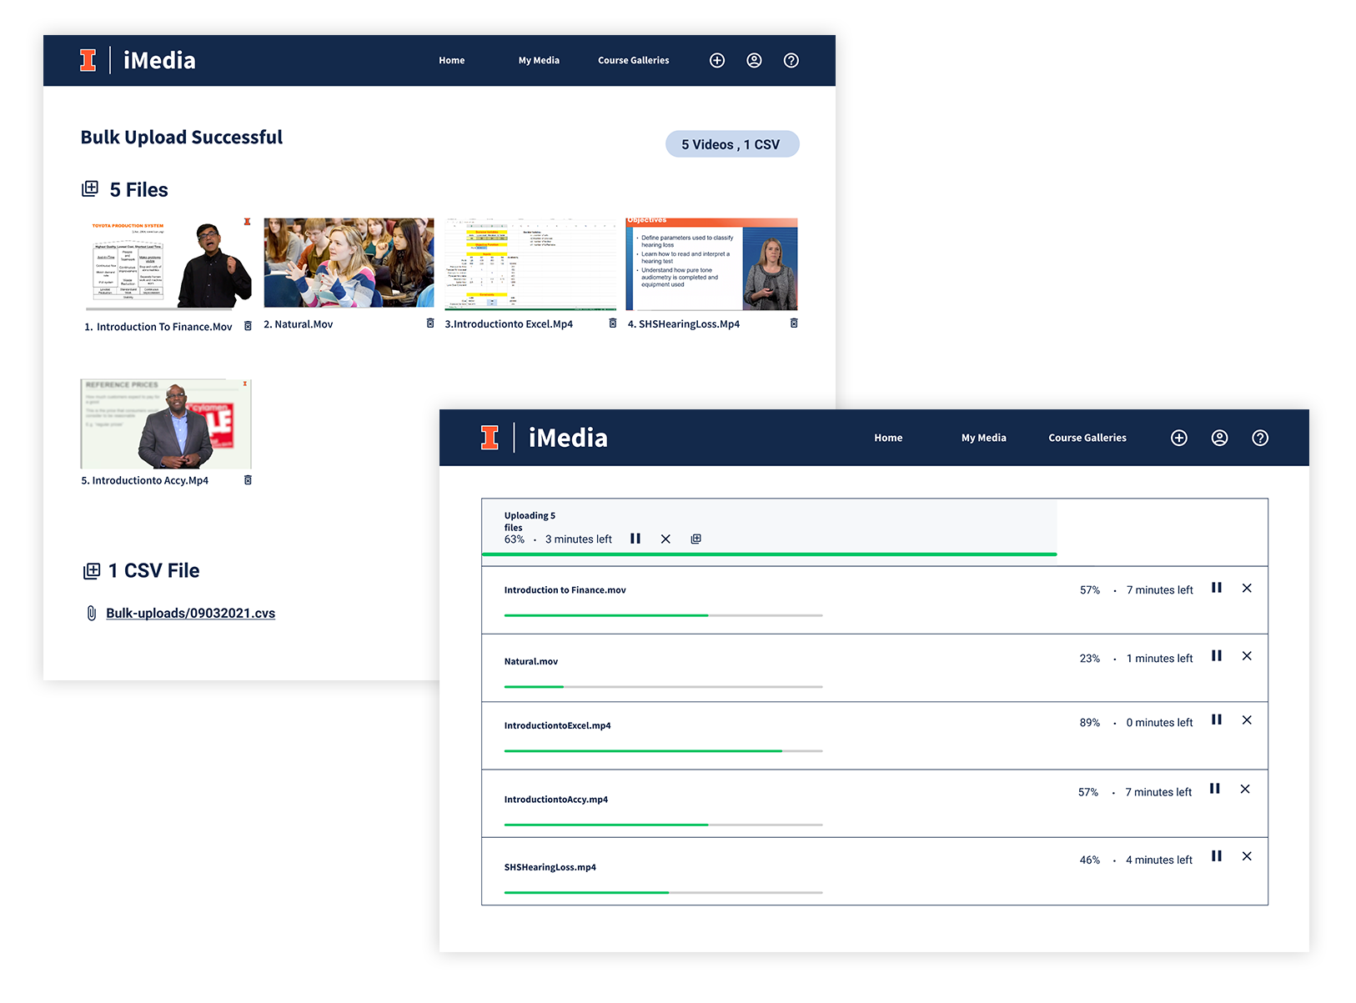Viewport: 1356px width, 1003px height.
Task: Cancel the IntroductiontoExcel.mp4 upload
Action: (1247, 720)
